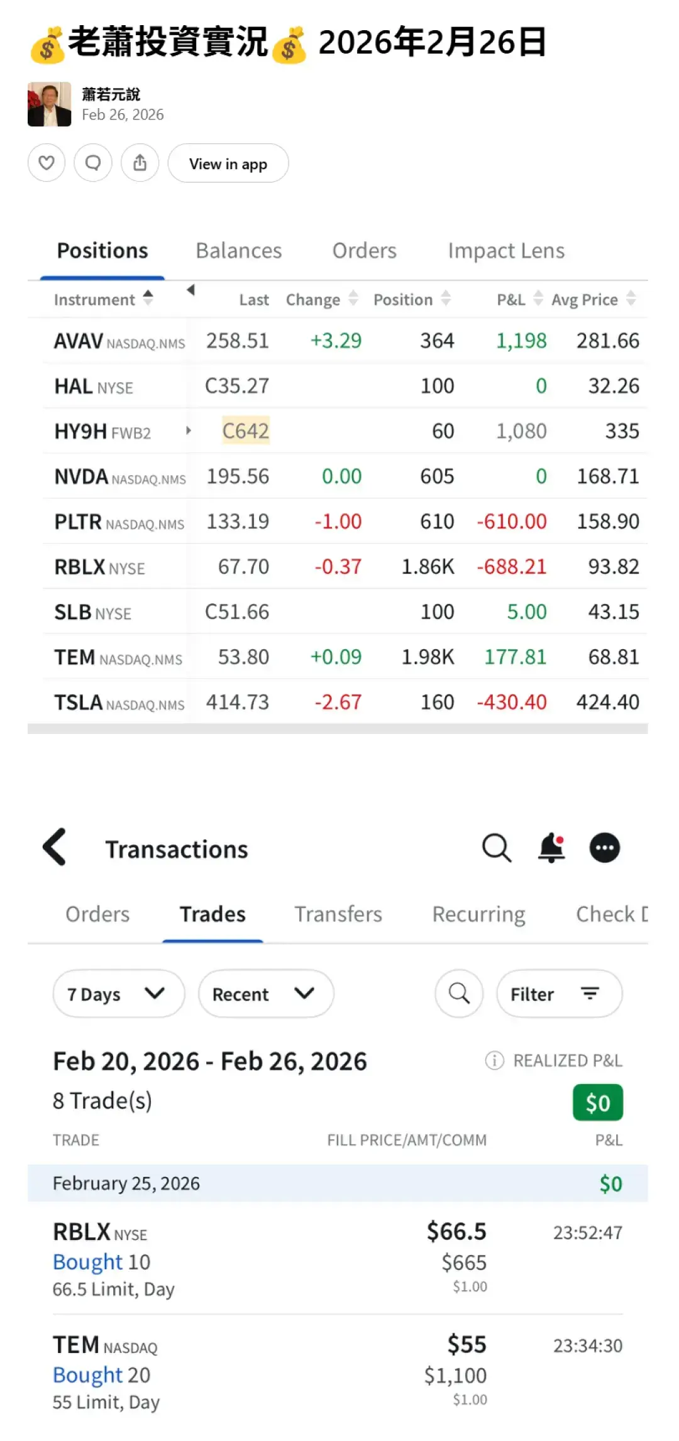Like the post with heart icon
The height and width of the screenshot is (1441, 679).
(x=47, y=163)
